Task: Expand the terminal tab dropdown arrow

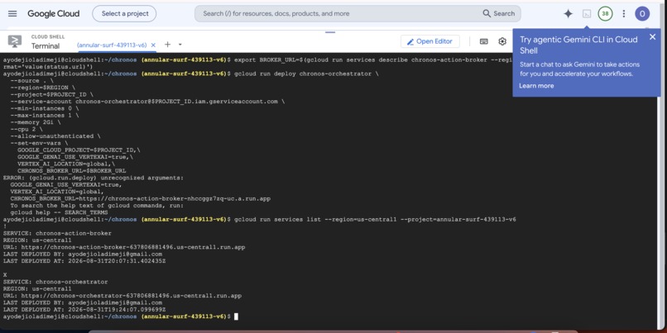Action: click(x=180, y=45)
